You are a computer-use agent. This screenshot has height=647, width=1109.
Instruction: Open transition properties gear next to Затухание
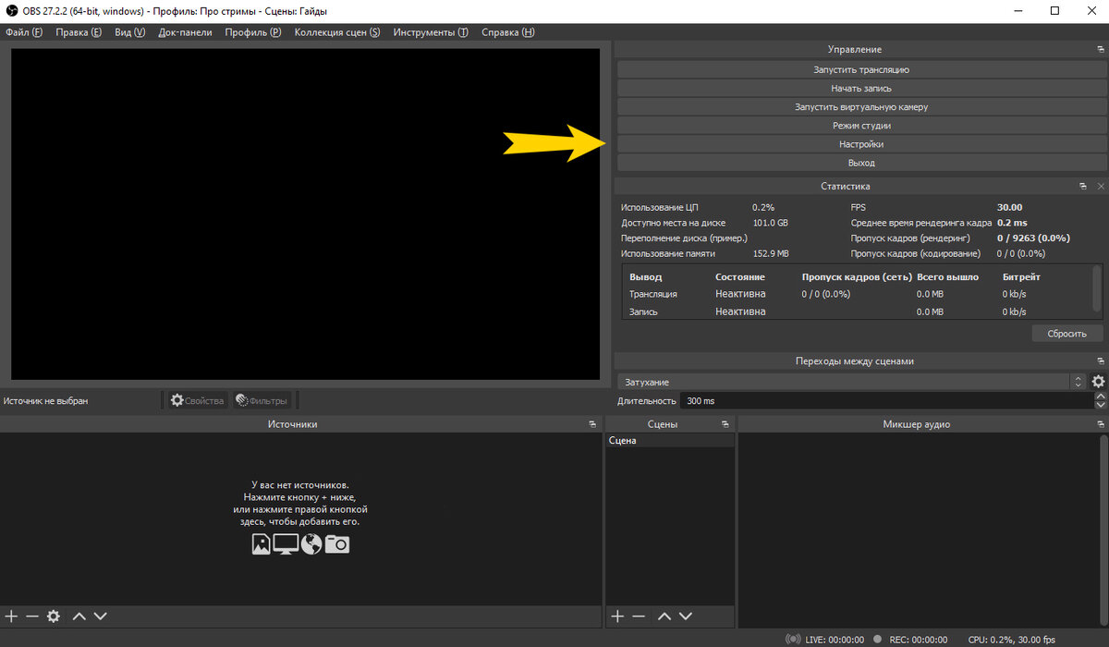click(x=1098, y=382)
